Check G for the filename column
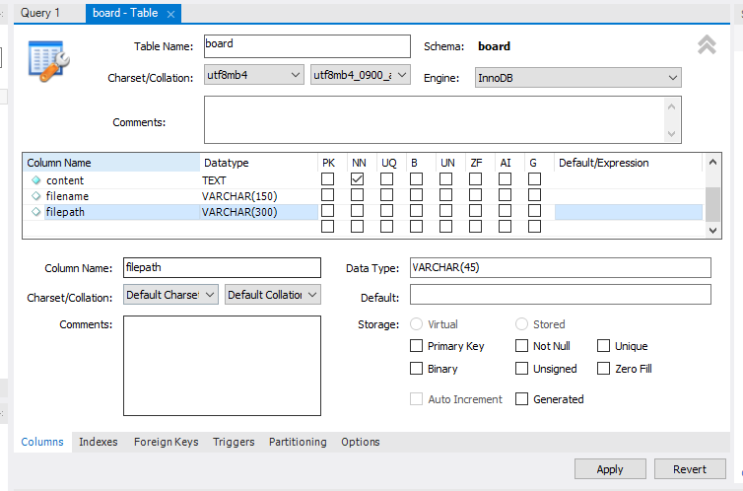This screenshot has height=491, width=743. 534,195
